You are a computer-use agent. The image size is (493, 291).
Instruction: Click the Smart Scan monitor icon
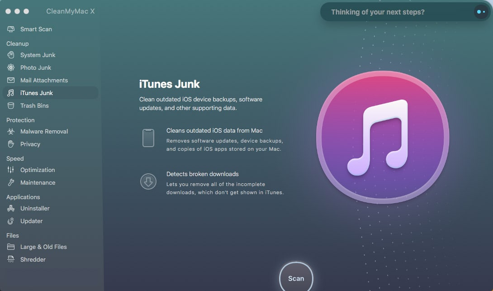coord(11,29)
